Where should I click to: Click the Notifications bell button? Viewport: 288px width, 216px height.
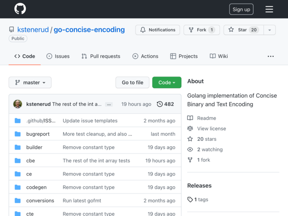[157, 30]
